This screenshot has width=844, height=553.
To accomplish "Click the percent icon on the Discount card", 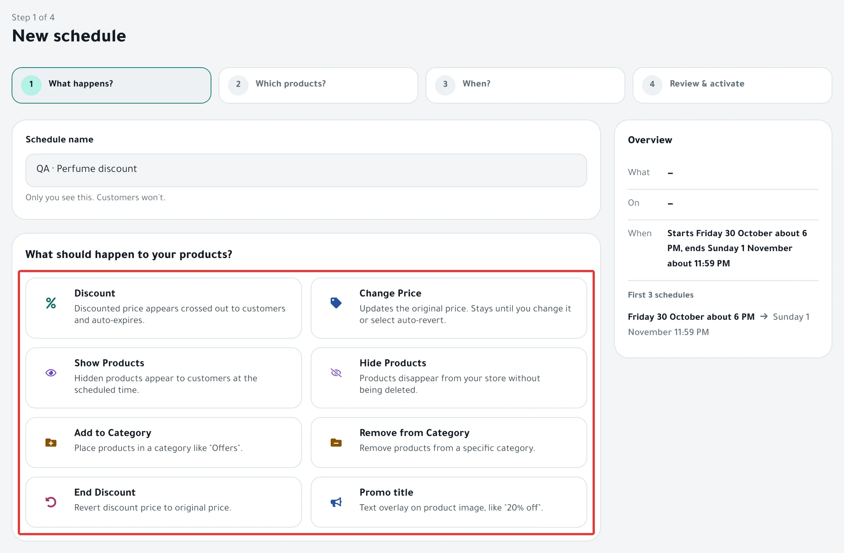I will (x=51, y=303).
